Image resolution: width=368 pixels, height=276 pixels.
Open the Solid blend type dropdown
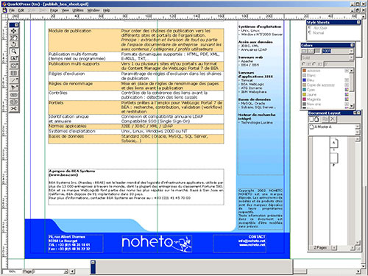click(351, 57)
